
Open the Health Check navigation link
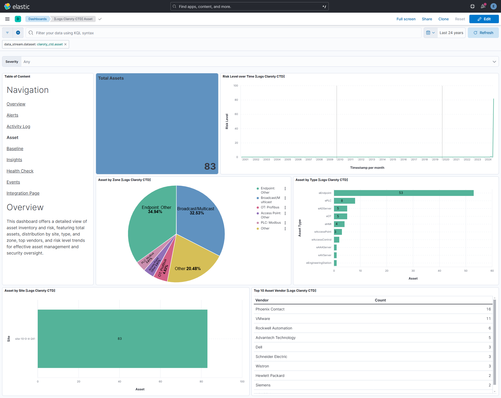point(20,171)
